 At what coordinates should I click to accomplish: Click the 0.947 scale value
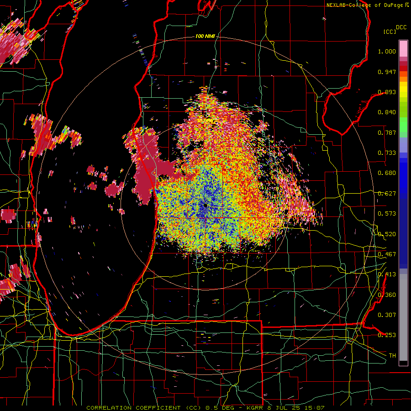pyautogui.click(x=387, y=72)
